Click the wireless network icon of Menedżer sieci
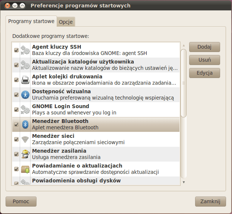The width and height of the screenshot is (232, 214). point(25,139)
